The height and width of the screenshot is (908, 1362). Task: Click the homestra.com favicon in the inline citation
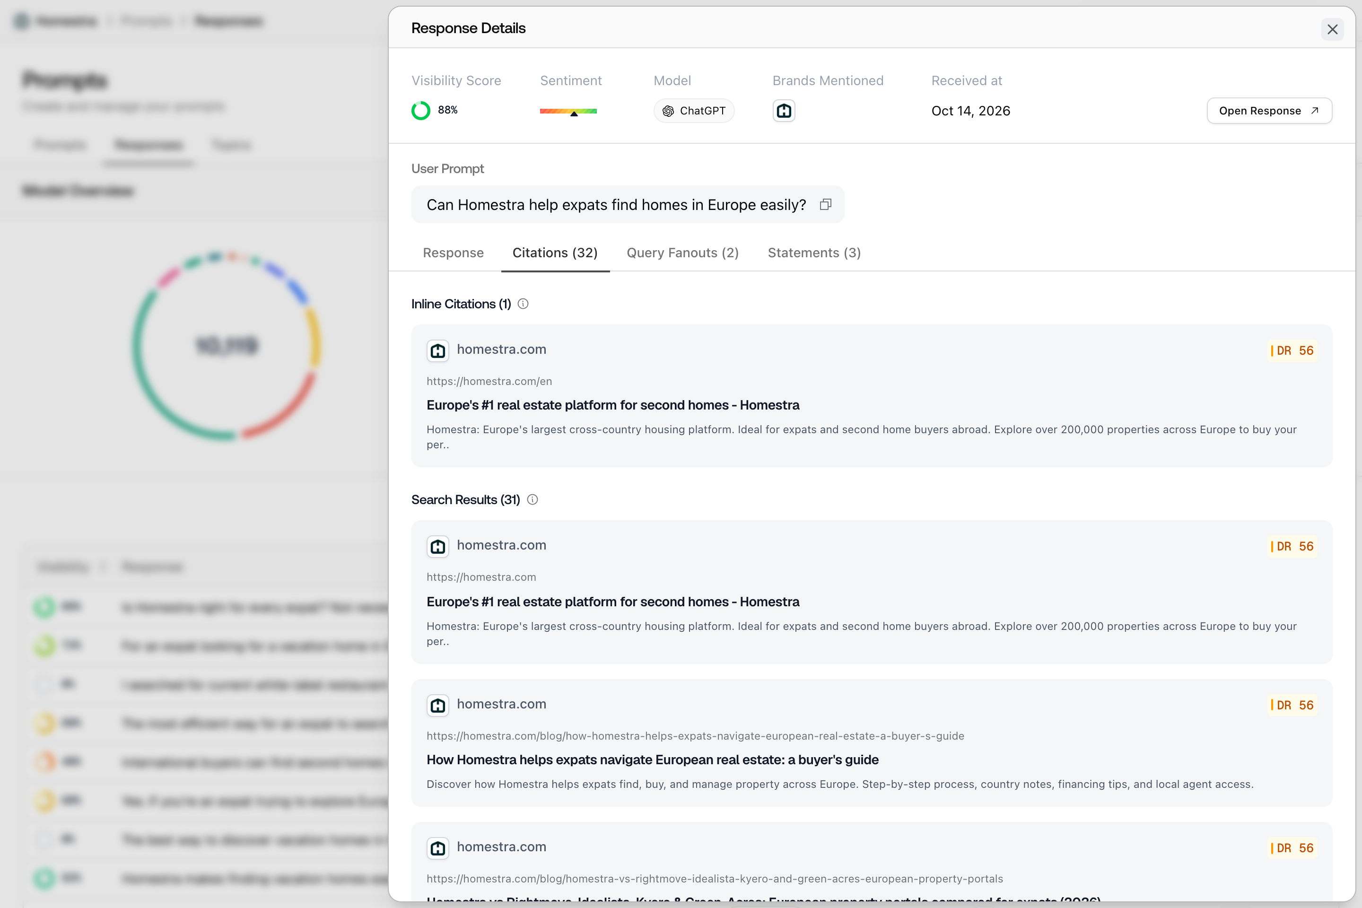[x=438, y=350]
